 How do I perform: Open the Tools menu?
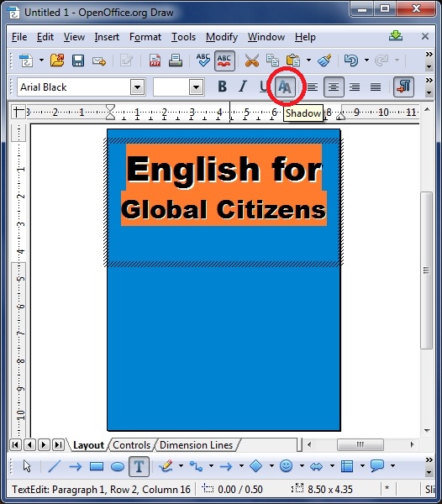[x=183, y=37]
